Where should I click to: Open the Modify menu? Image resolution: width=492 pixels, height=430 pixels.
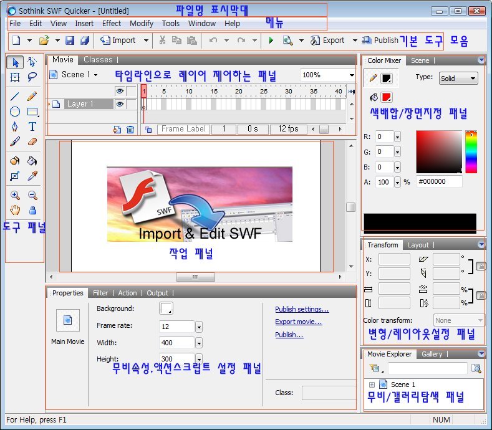(x=142, y=24)
